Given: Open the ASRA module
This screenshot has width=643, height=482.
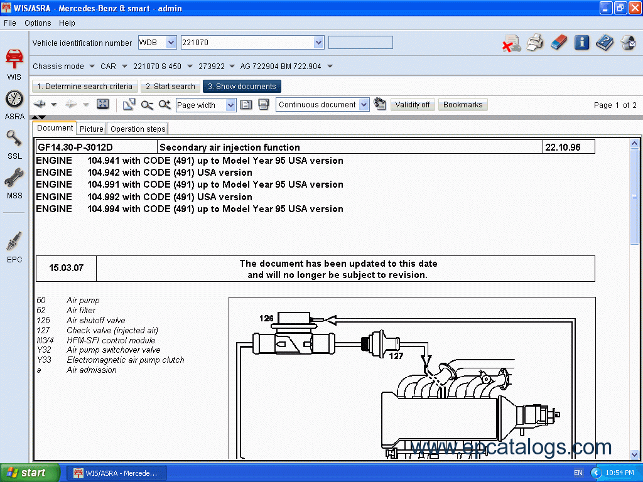Looking at the screenshot, I should click(14, 105).
